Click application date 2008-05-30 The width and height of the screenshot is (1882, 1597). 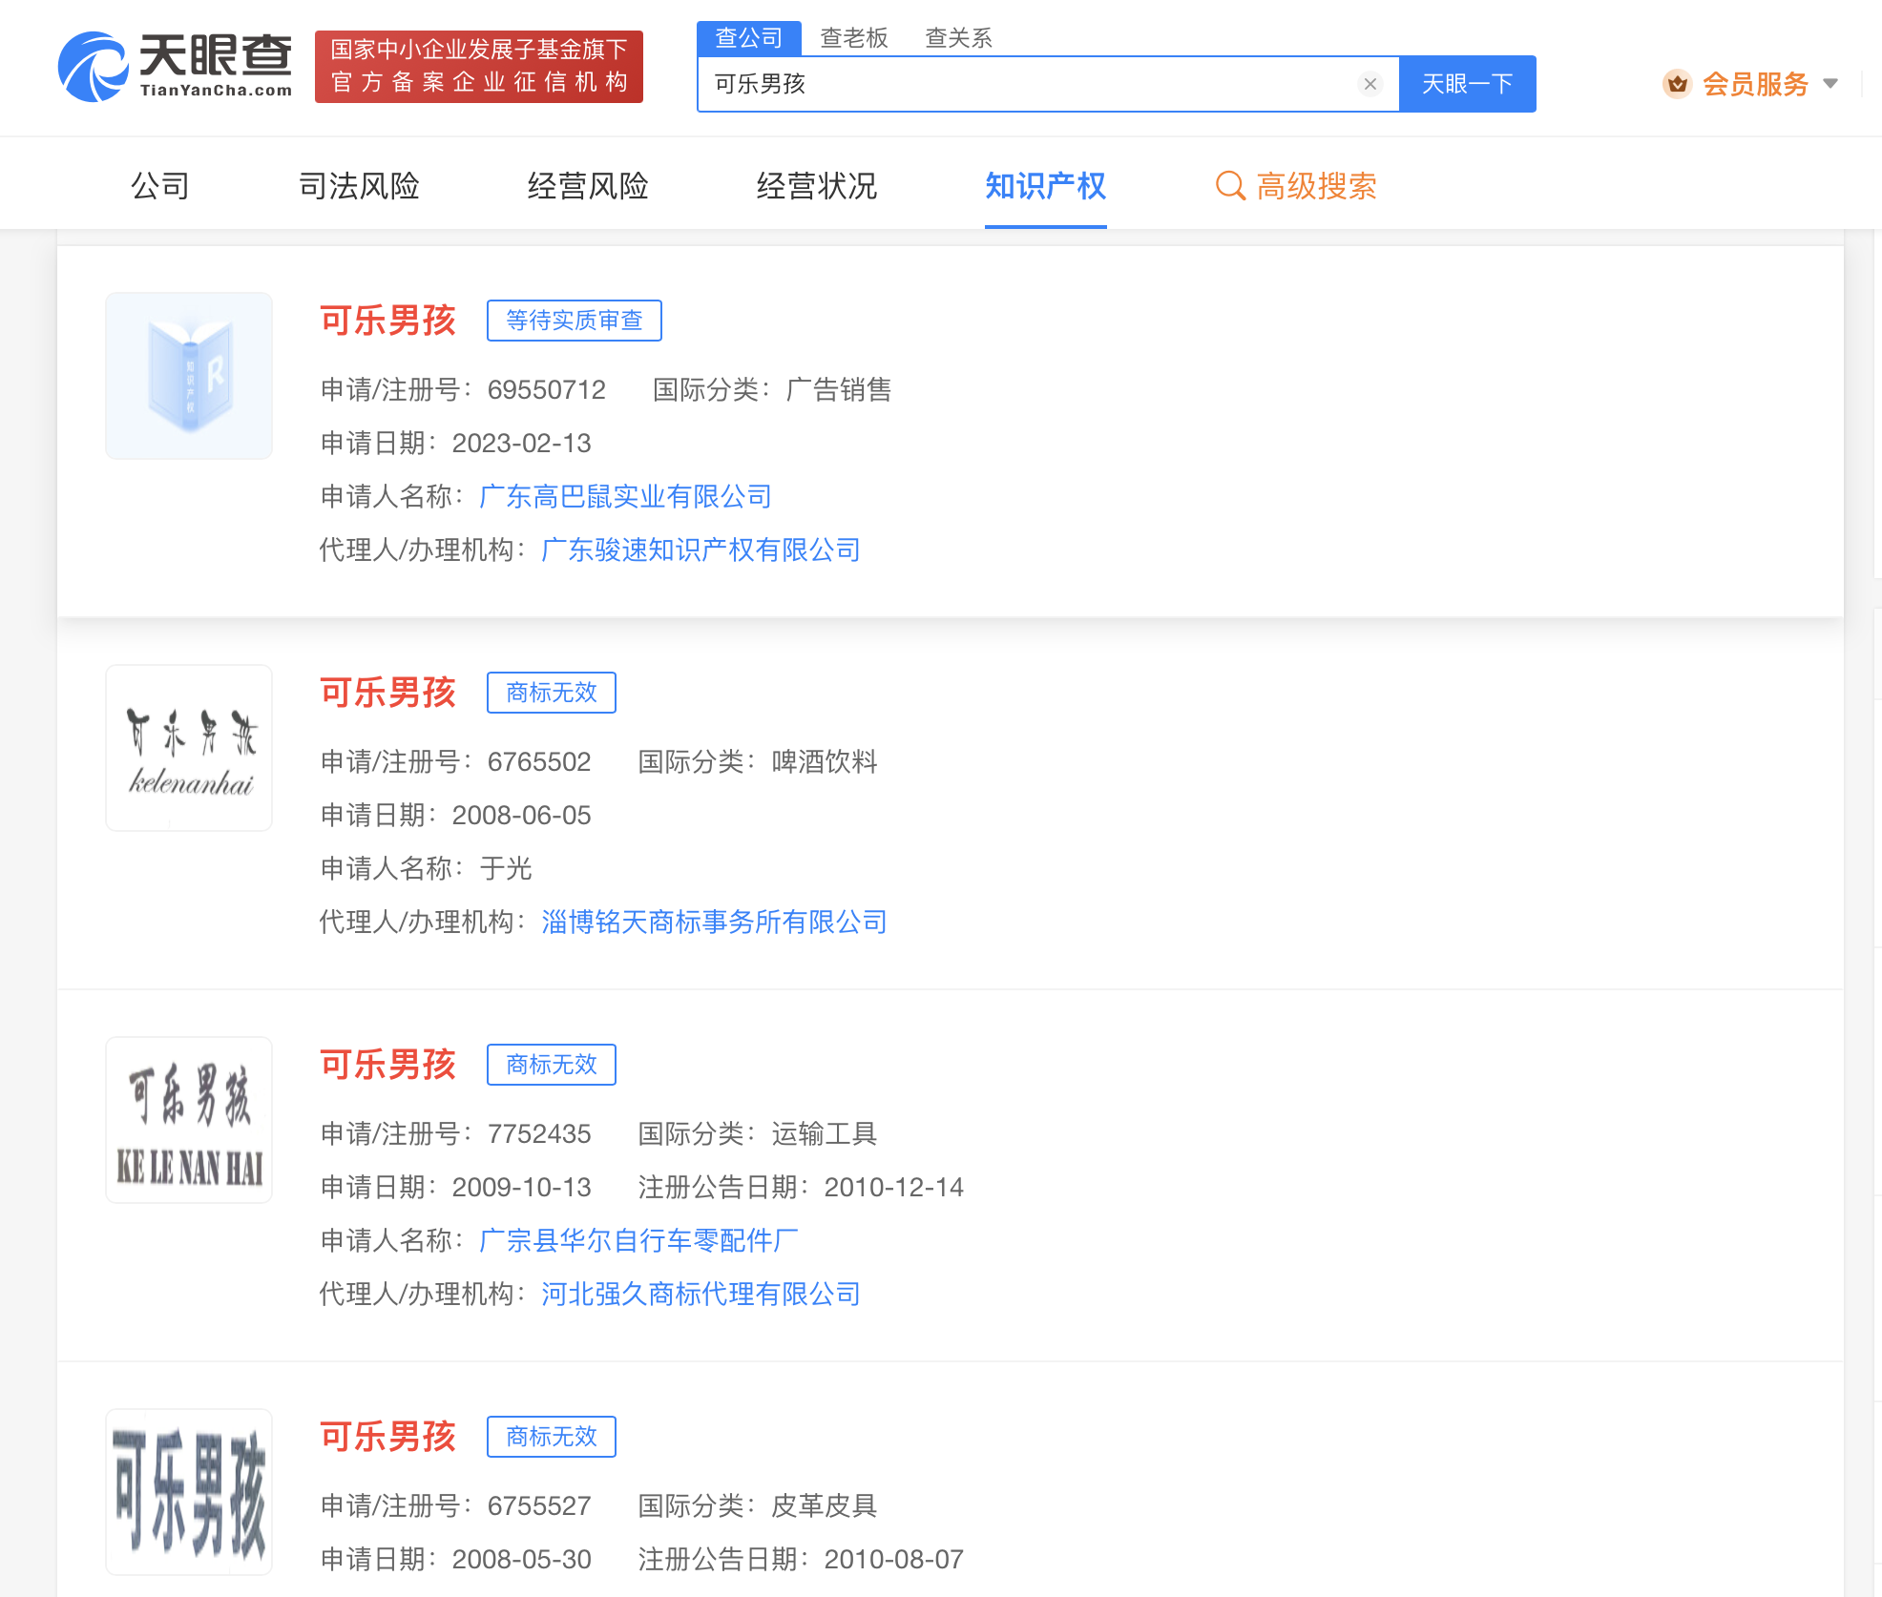coord(522,1559)
